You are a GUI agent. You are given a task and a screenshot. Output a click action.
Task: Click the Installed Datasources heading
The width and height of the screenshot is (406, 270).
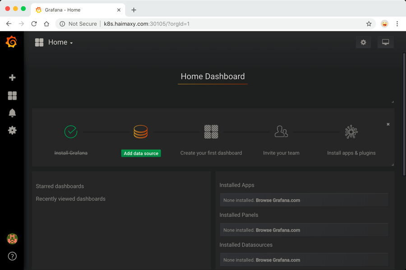(x=246, y=245)
